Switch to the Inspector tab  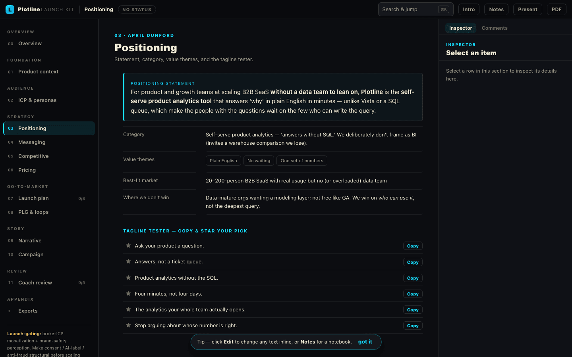pos(460,28)
